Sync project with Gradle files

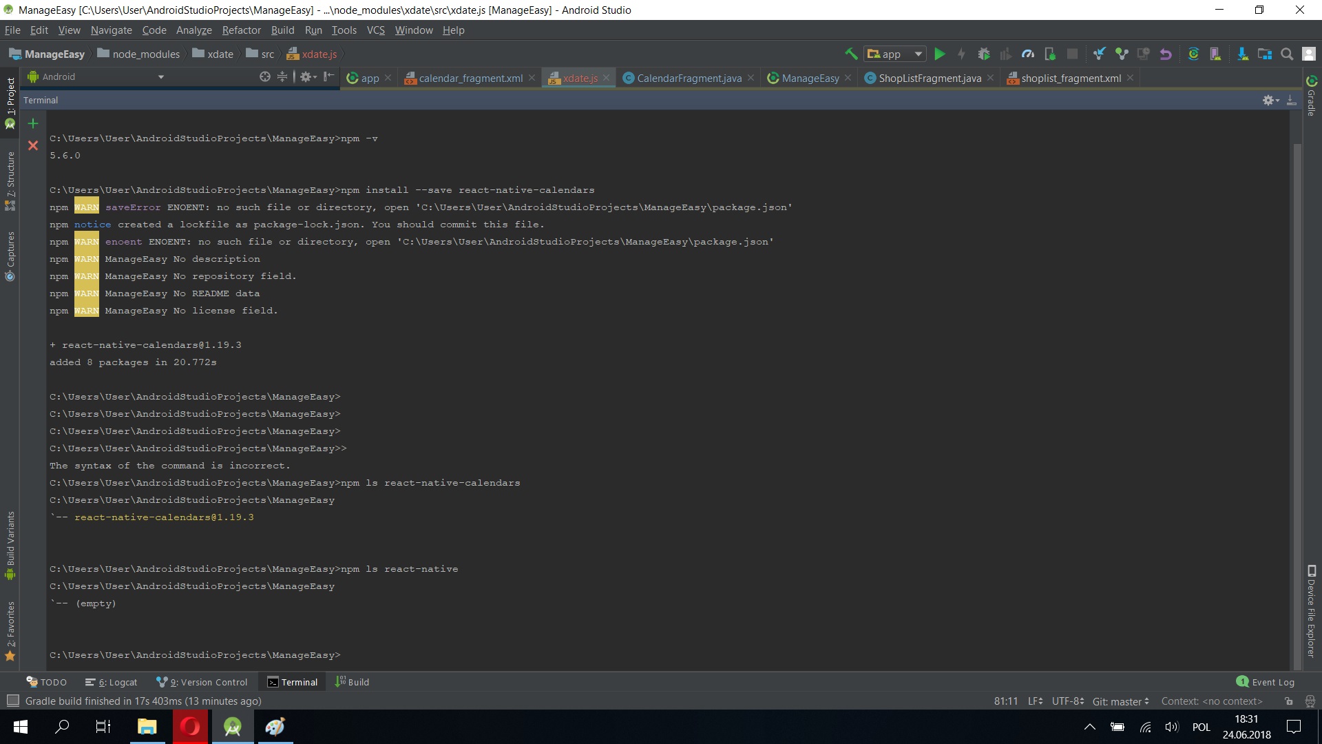tap(1193, 54)
